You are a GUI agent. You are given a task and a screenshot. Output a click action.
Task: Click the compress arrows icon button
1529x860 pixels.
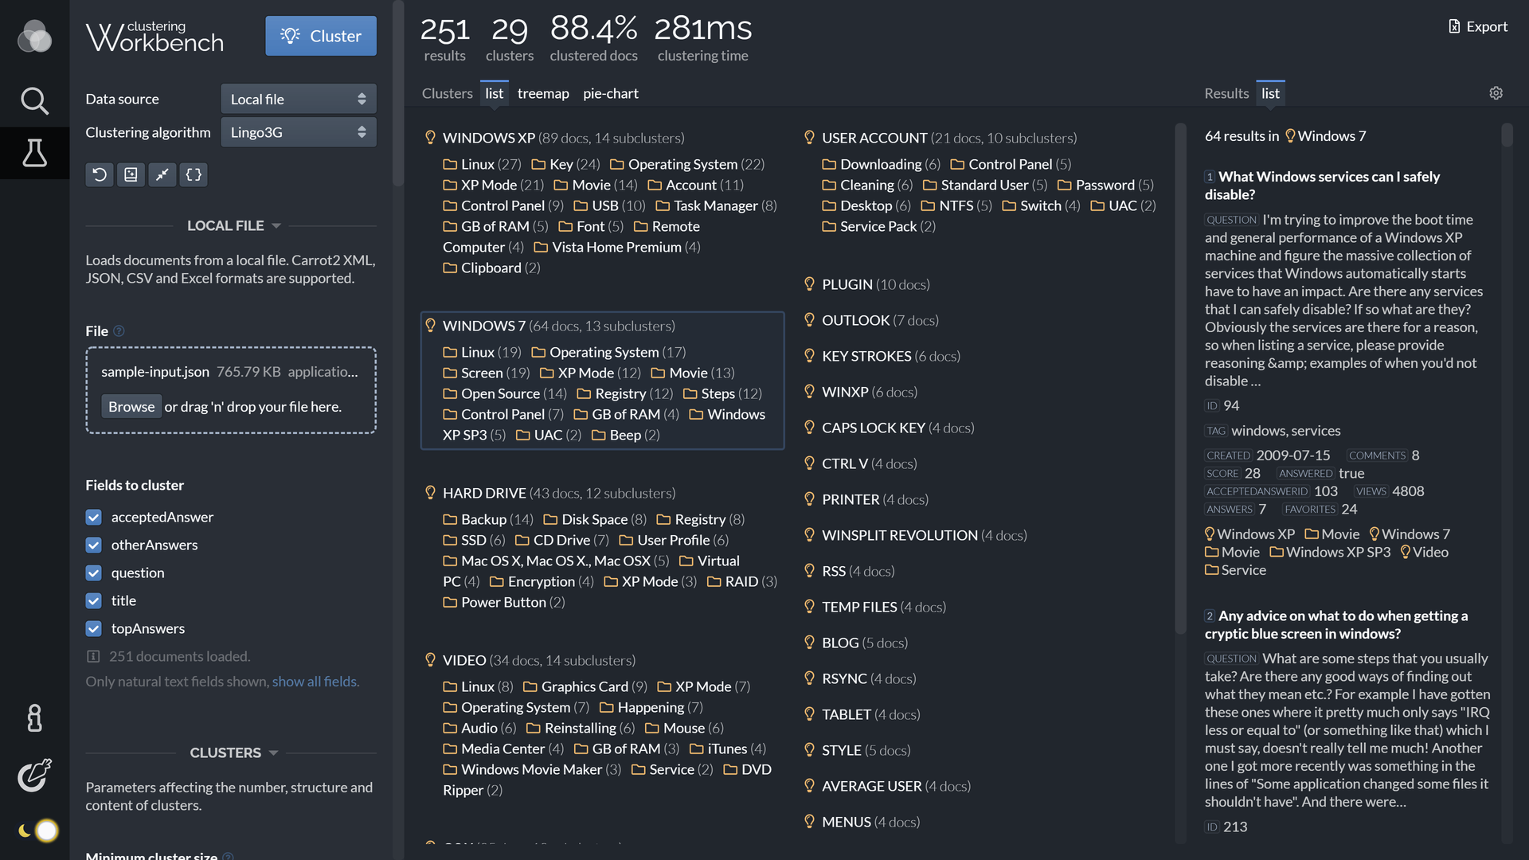(x=162, y=174)
